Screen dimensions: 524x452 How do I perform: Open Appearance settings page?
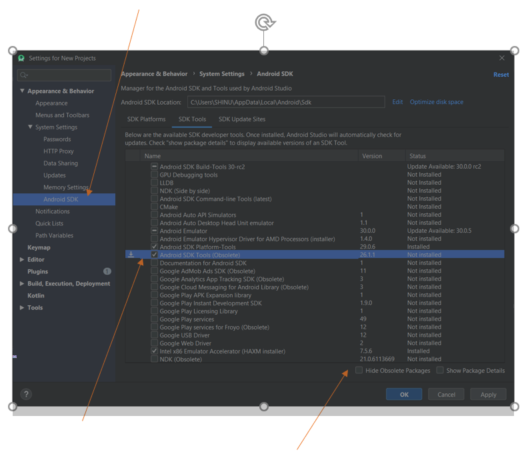click(51, 103)
